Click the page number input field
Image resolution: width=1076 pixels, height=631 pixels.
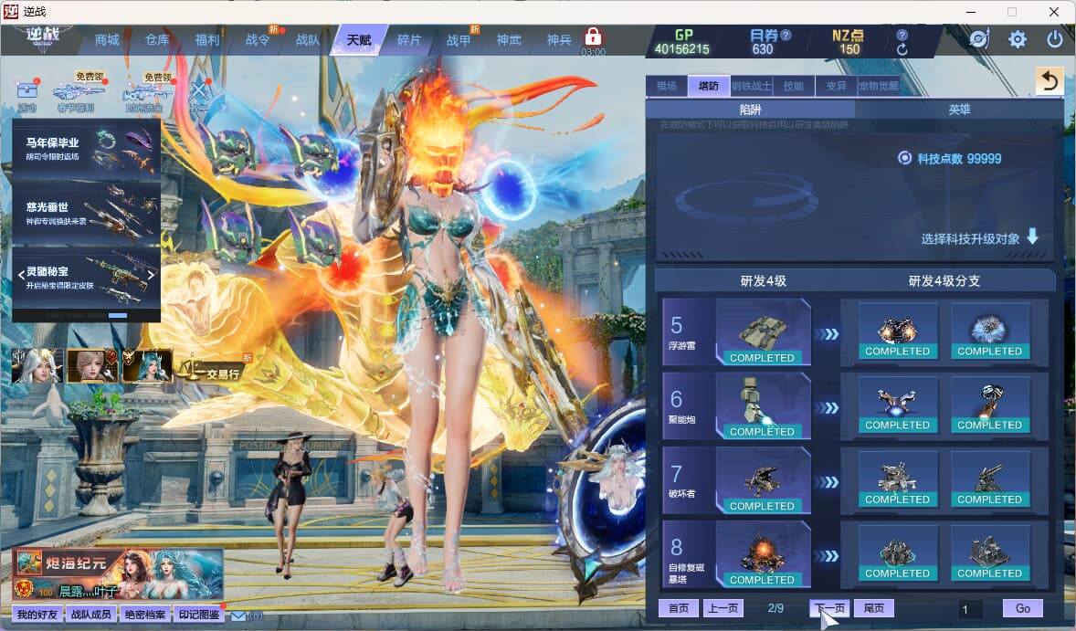pyautogui.click(x=970, y=609)
